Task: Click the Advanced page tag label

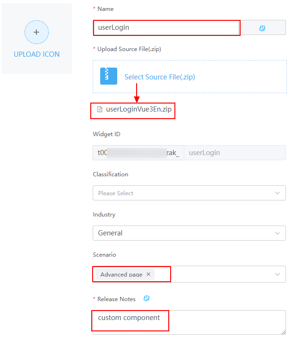Action: pyautogui.click(x=121, y=274)
